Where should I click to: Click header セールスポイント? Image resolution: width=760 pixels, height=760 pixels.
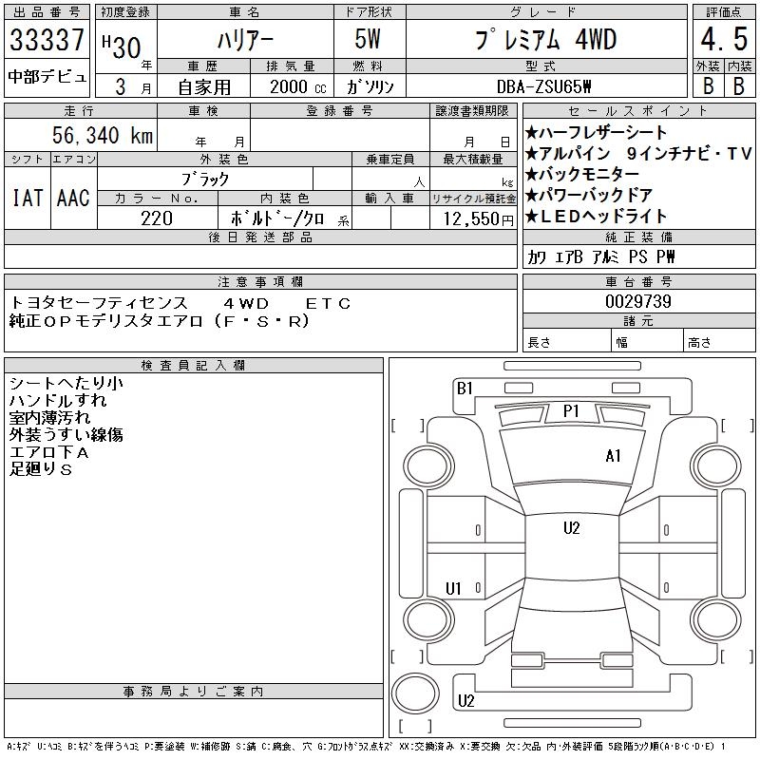638,111
